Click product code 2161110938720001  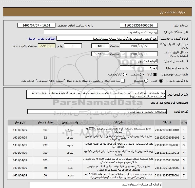point(167,175)
